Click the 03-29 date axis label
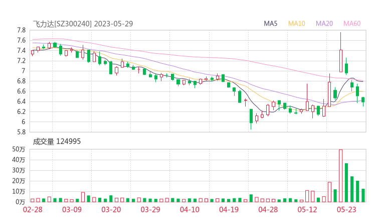 tap(150, 209)
